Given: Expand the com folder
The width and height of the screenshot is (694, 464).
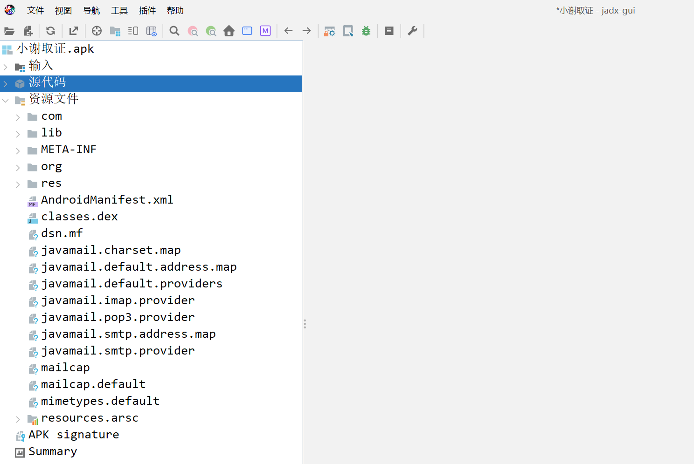Looking at the screenshot, I should point(18,117).
